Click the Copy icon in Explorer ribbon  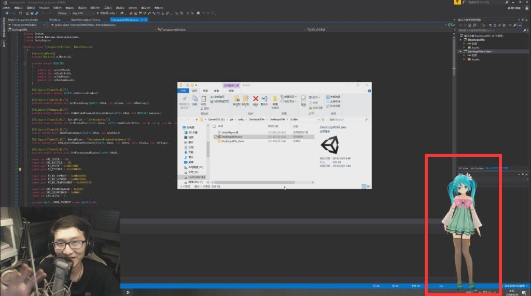coord(195,99)
